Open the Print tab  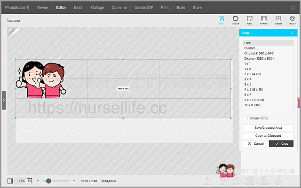click(x=165, y=8)
